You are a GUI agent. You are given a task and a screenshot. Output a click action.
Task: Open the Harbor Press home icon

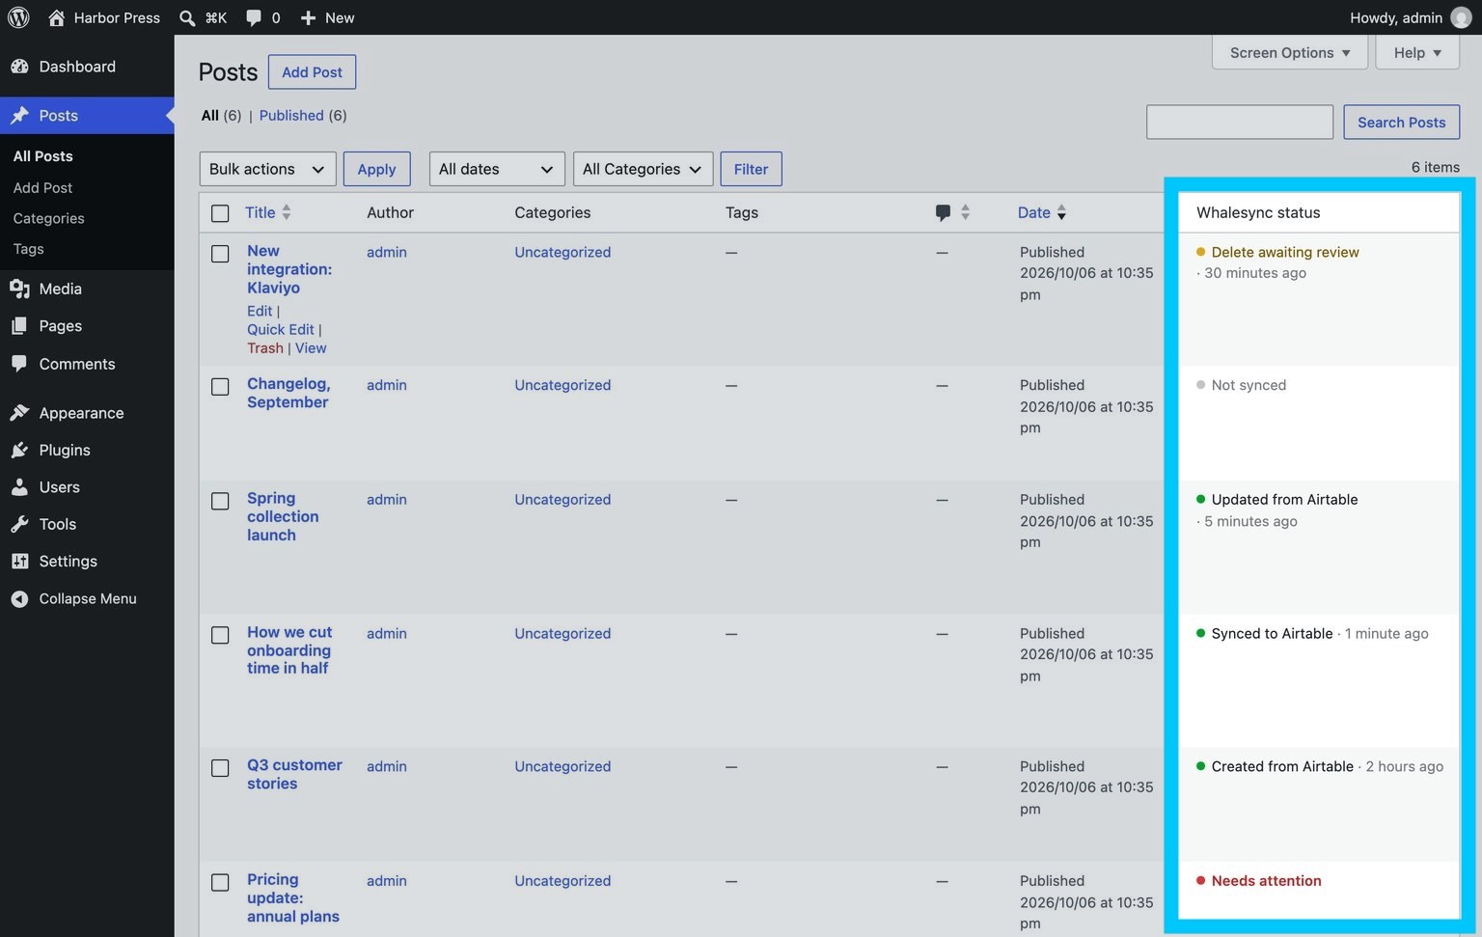point(57,17)
